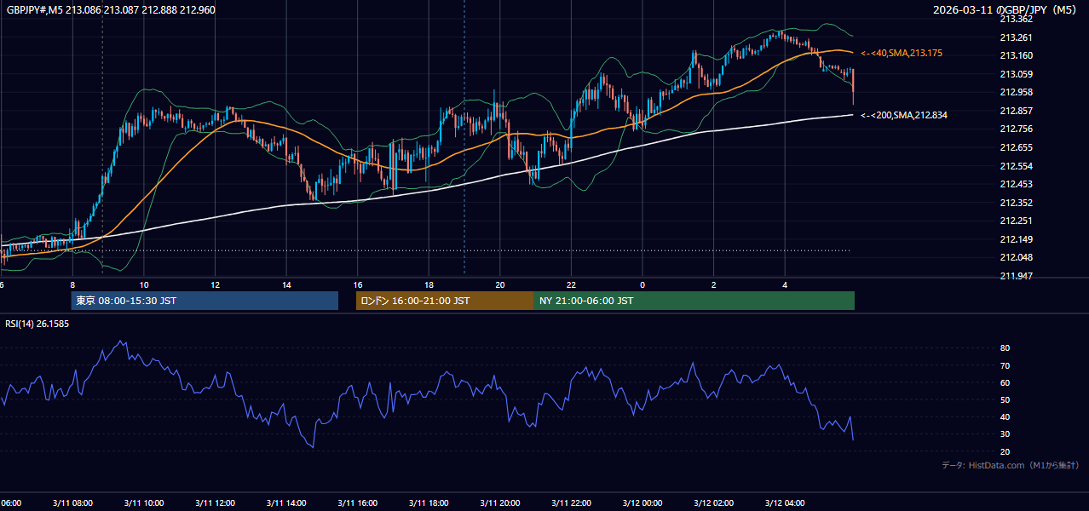
Task: Click the hour 14 tick on price chart
Action: [x=286, y=285]
